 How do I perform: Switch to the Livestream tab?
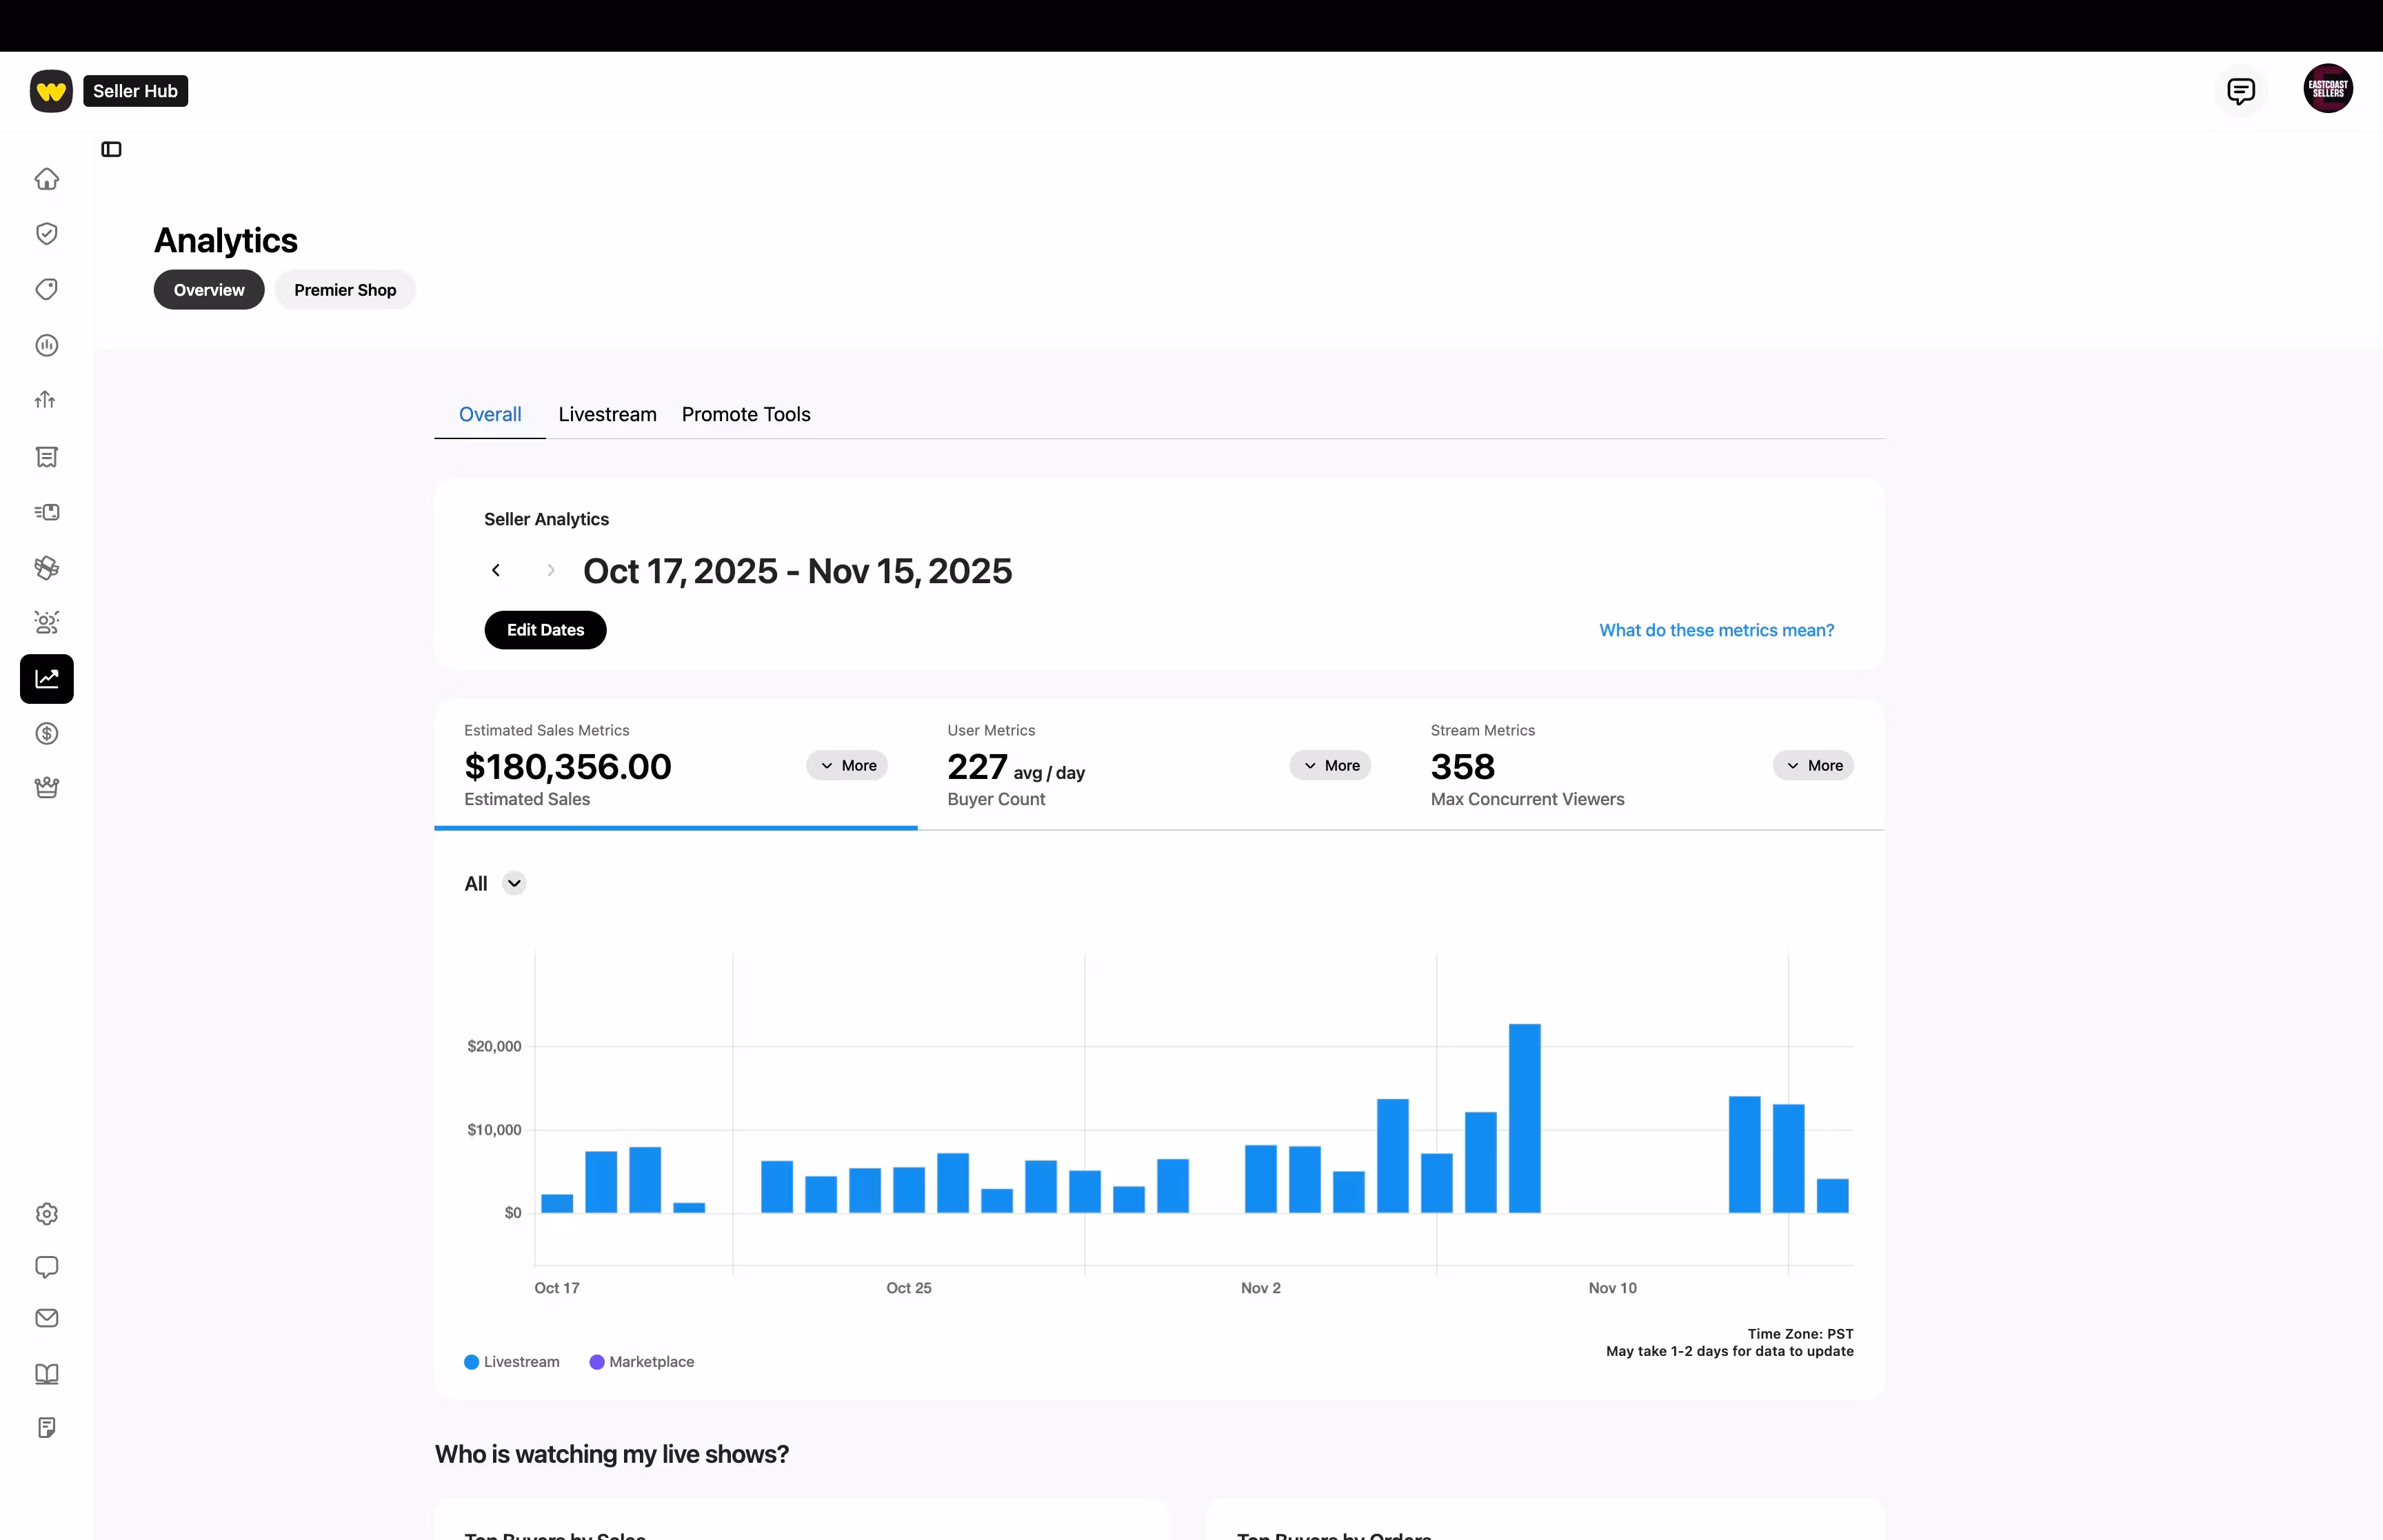(607, 414)
